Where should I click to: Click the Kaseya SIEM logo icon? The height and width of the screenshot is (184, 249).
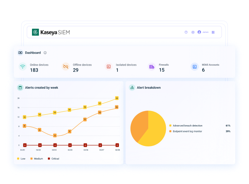[36, 32]
